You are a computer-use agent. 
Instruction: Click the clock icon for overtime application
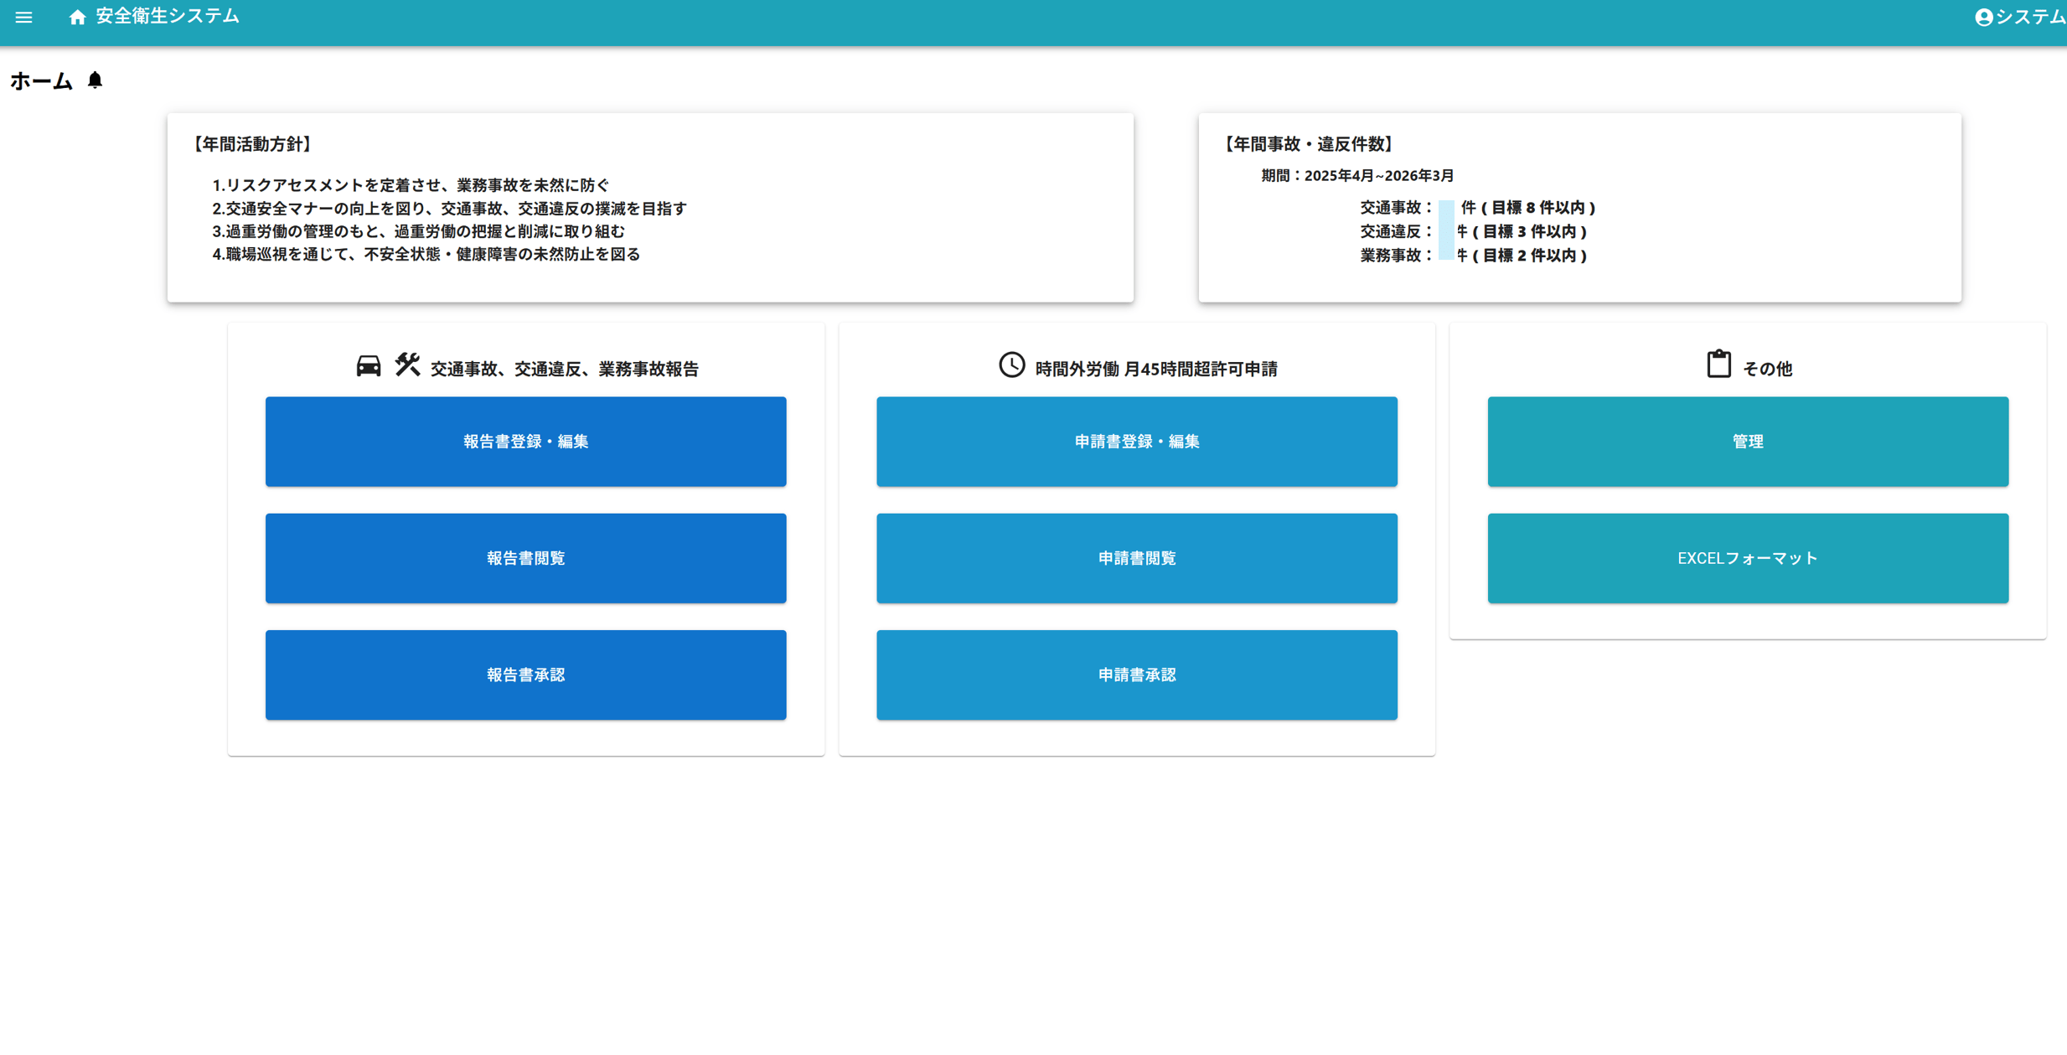1011,365
